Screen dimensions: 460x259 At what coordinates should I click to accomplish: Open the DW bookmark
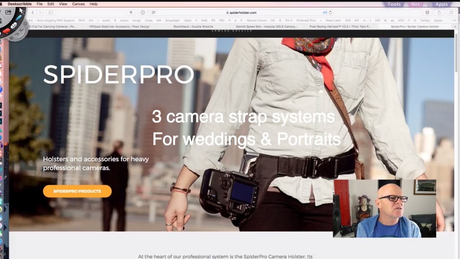coord(377,21)
